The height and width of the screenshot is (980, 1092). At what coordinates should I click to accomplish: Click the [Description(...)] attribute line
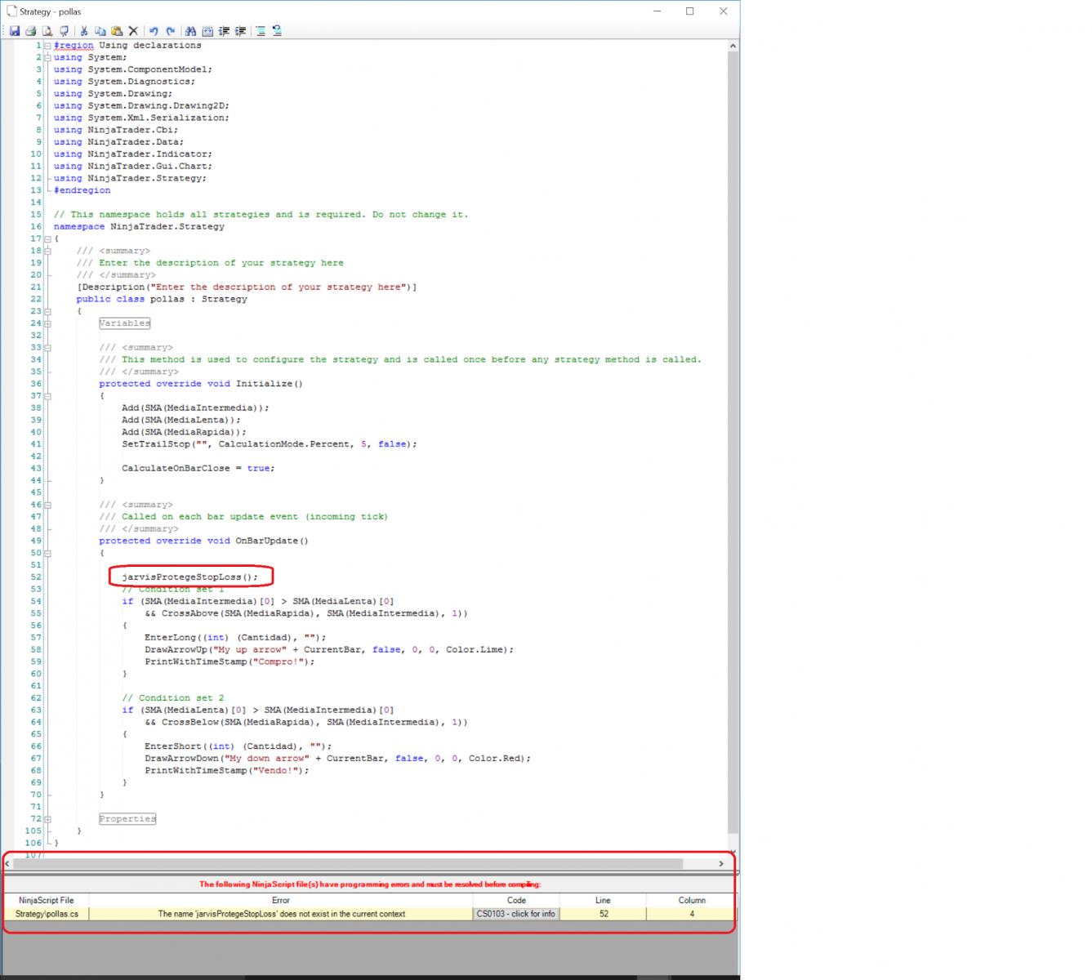(247, 287)
